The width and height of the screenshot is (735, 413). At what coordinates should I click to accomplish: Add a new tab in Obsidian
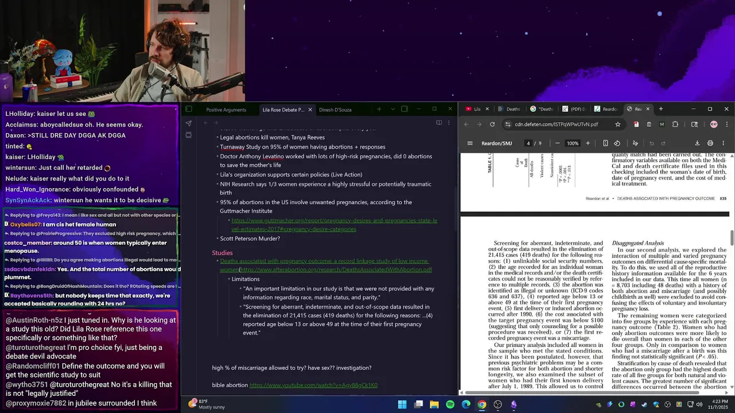(x=379, y=109)
